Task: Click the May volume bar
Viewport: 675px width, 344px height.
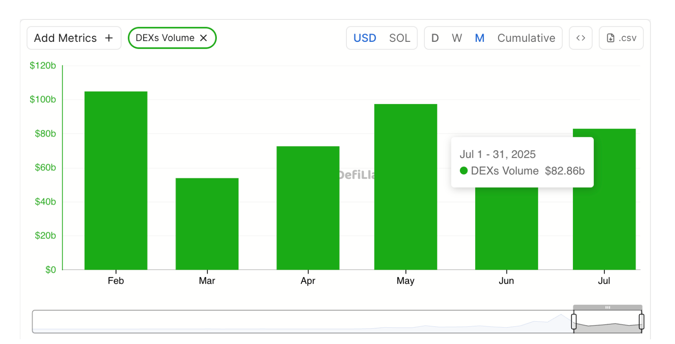Action: tap(405, 187)
